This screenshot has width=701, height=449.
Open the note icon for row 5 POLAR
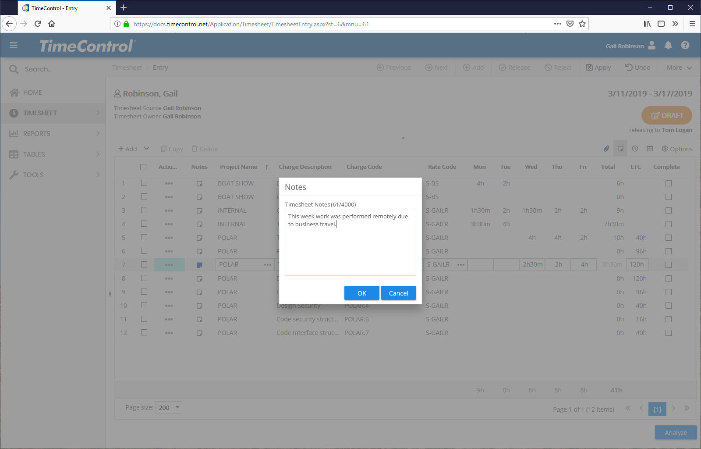(x=199, y=238)
